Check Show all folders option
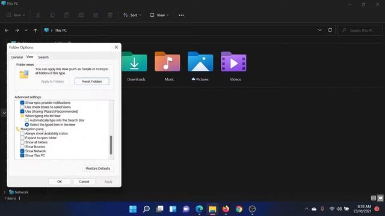This screenshot has height=216, width=385. point(22,142)
